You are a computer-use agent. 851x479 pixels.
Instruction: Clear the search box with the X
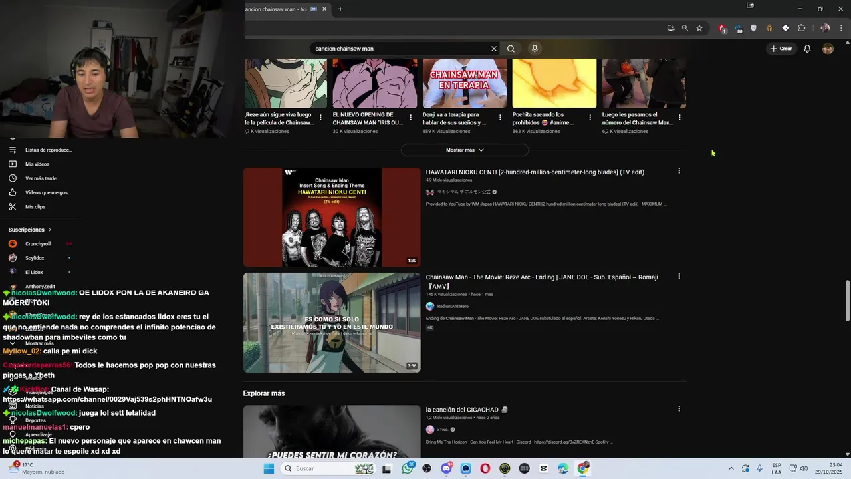click(494, 49)
